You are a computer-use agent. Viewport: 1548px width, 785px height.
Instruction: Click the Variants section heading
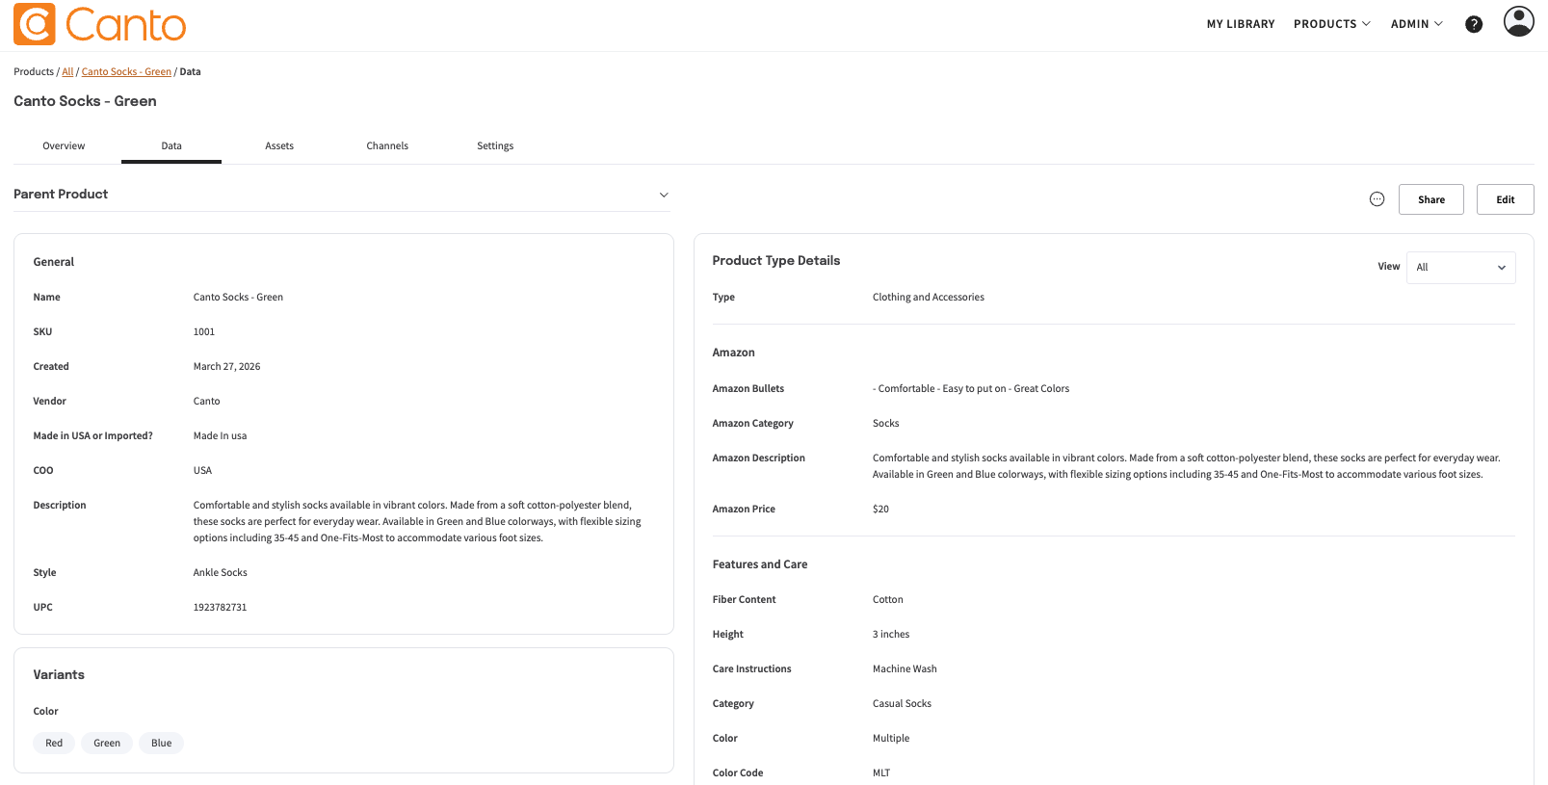click(59, 675)
